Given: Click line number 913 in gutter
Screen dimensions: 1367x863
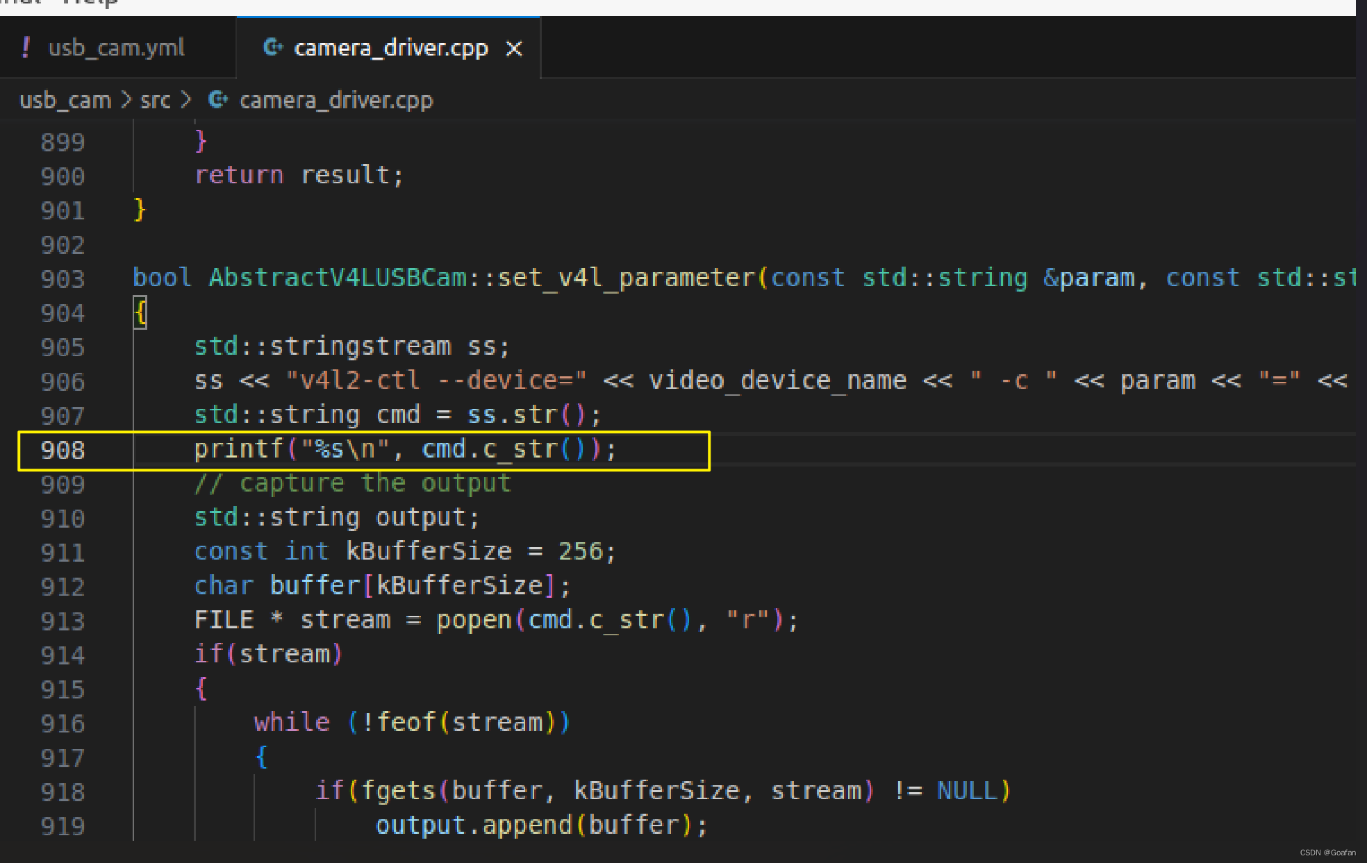Looking at the screenshot, I should pos(63,621).
